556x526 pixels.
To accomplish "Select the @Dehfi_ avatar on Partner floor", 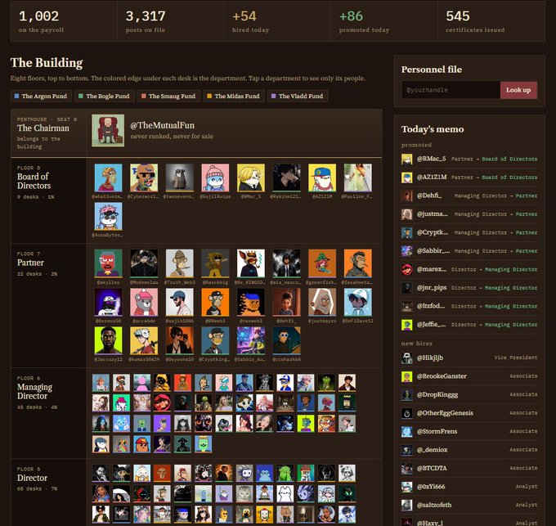I will pyautogui.click(x=286, y=302).
